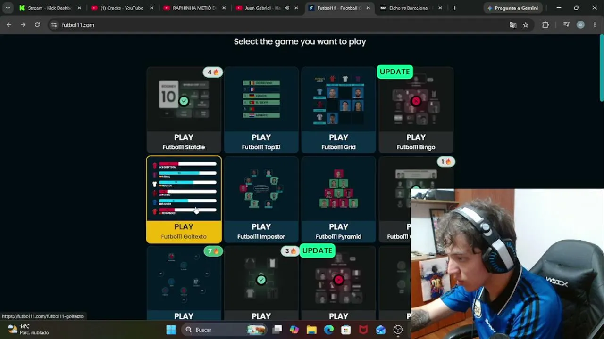The image size is (604, 339).
Task: Open the Chrome profile avatar
Action: pyautogui.click(x=580, y=25)
